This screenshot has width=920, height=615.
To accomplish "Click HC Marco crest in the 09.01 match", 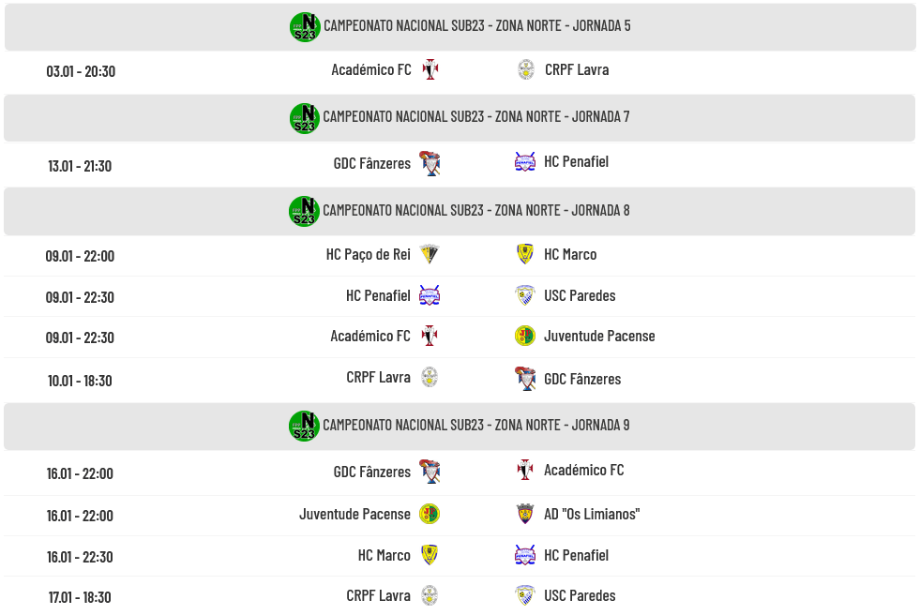I will point(525,254).
